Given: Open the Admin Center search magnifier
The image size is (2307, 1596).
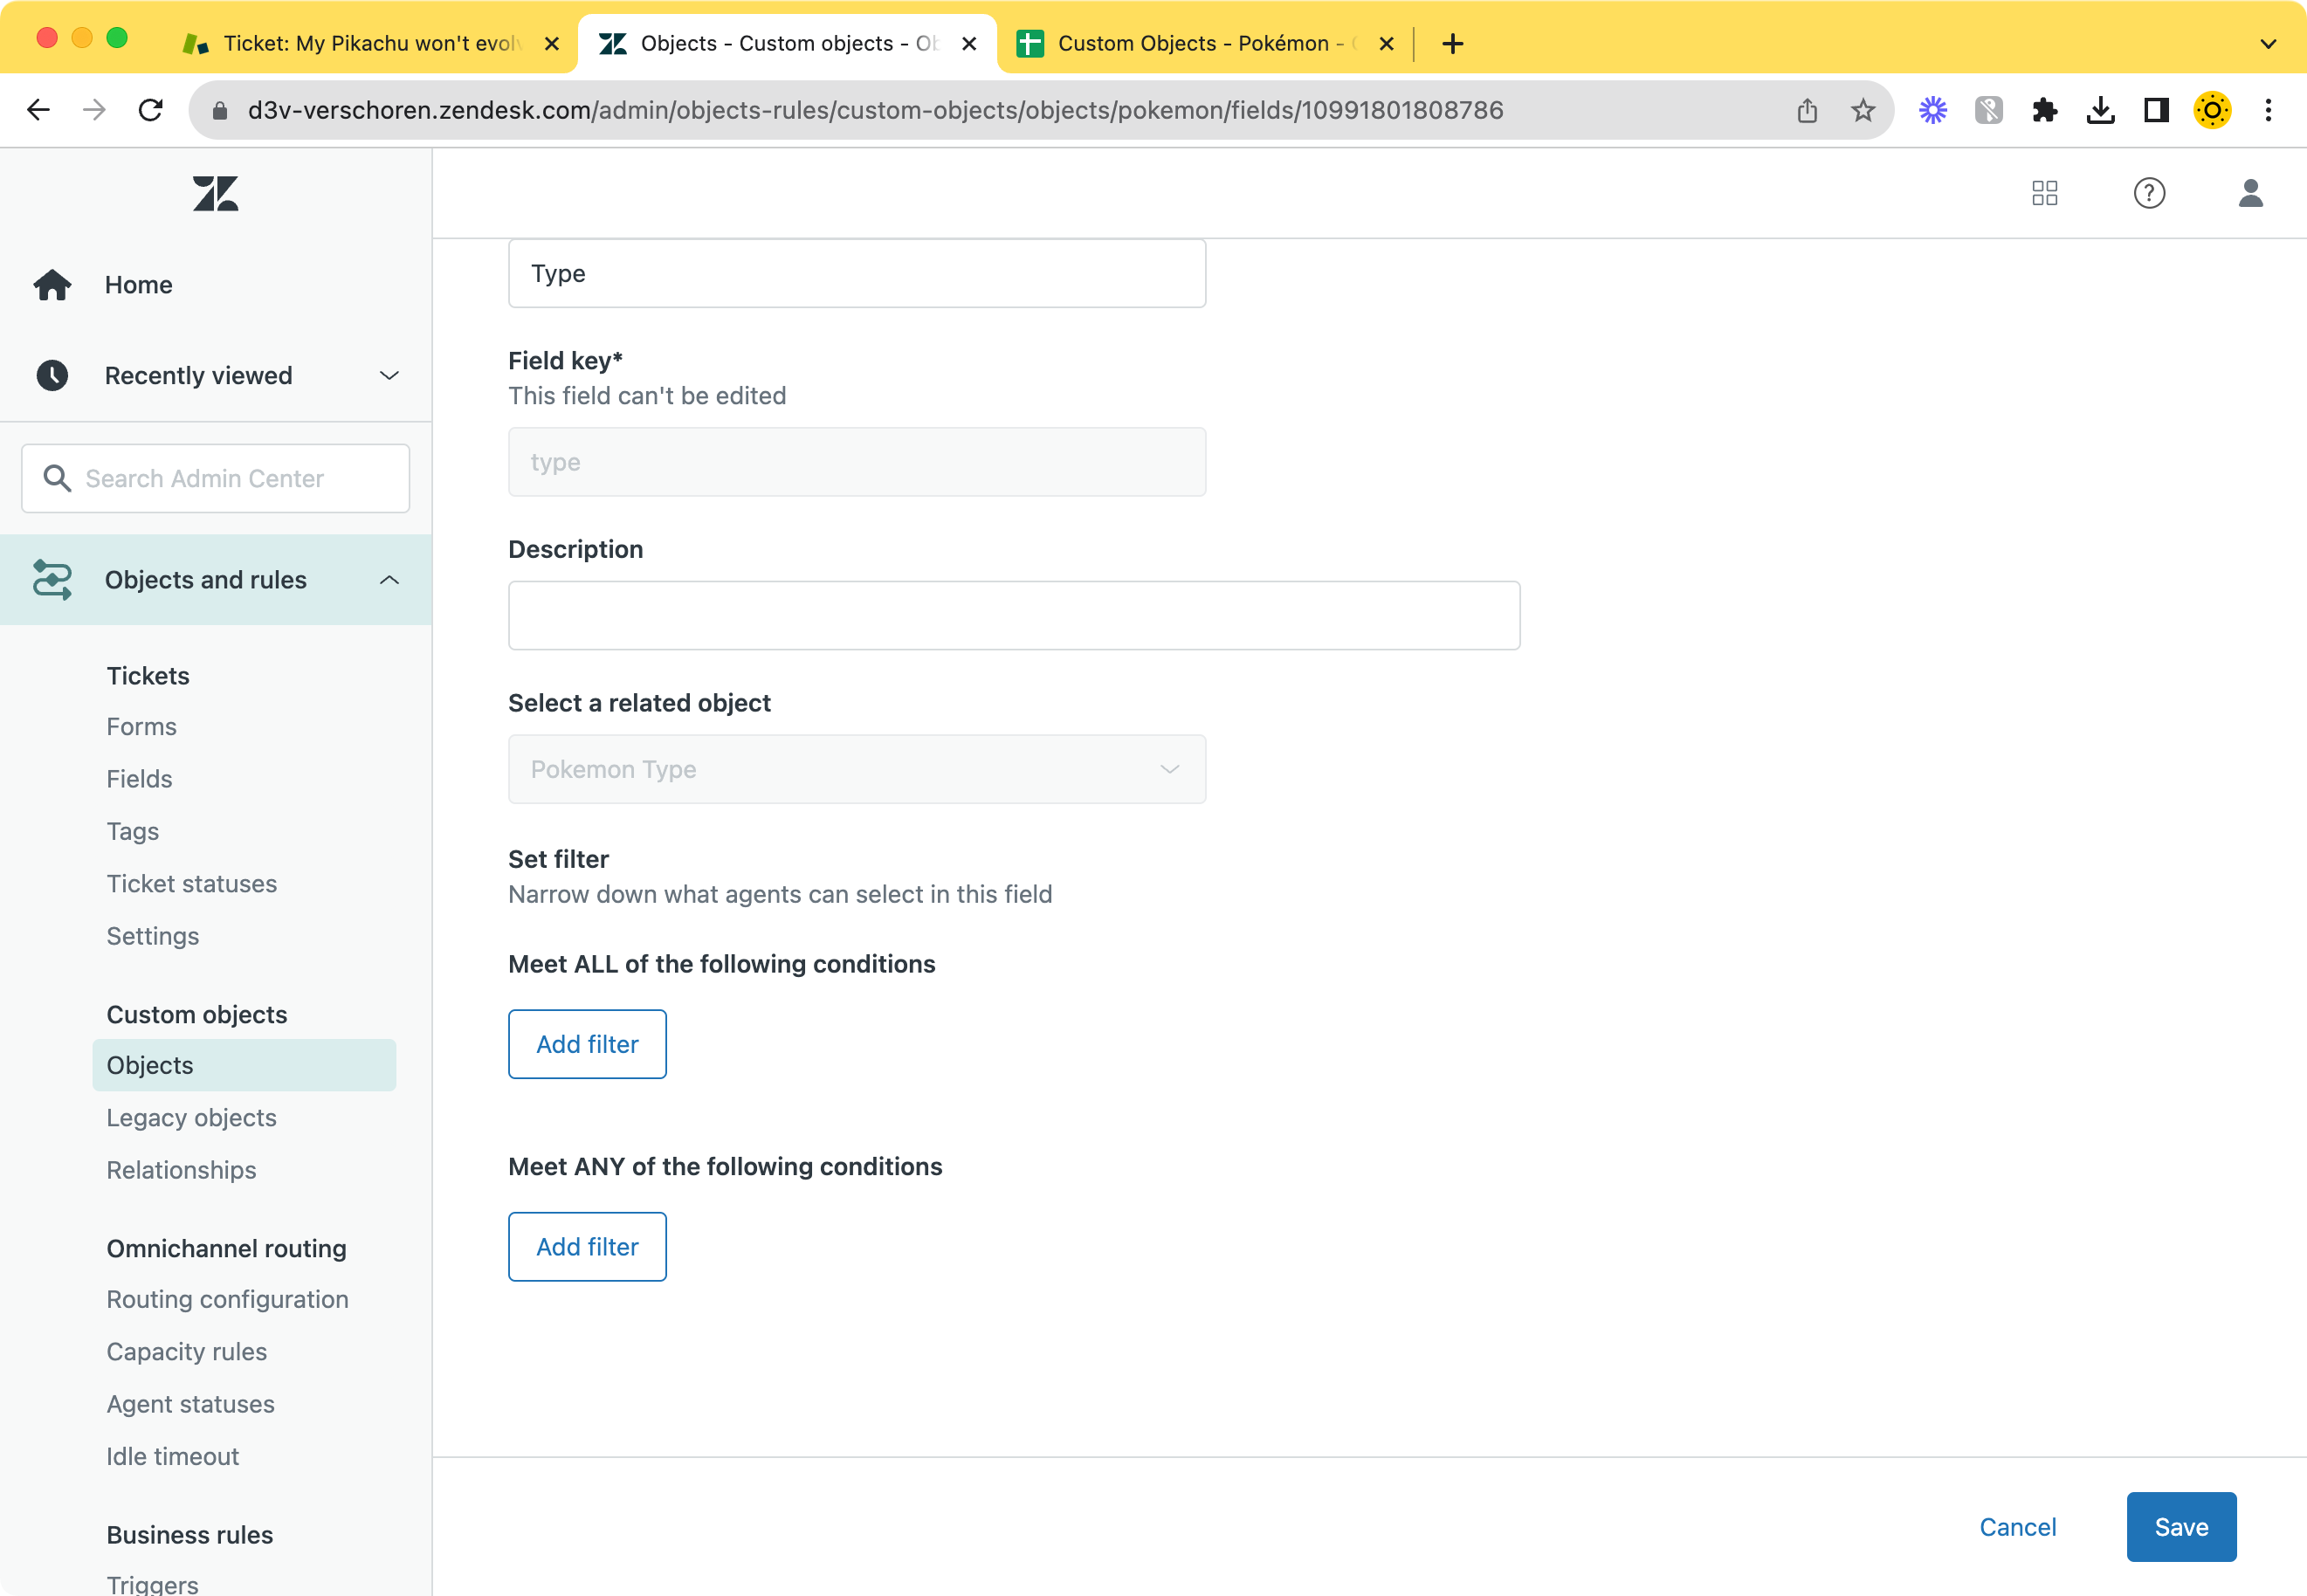Looking at the screenshot, I should (x=58, y=478).
